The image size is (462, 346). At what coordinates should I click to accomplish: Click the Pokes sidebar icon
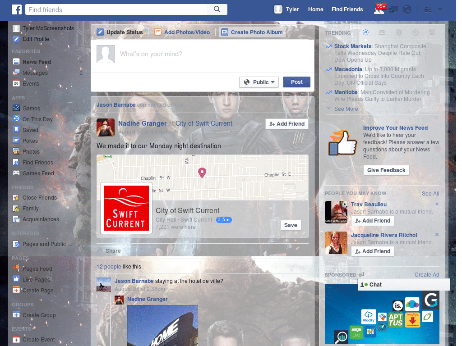[16, 141]
